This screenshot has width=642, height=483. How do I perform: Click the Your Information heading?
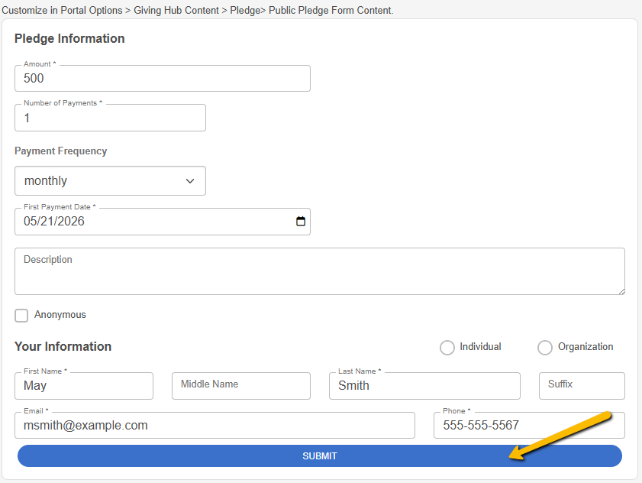click(63, 346)
